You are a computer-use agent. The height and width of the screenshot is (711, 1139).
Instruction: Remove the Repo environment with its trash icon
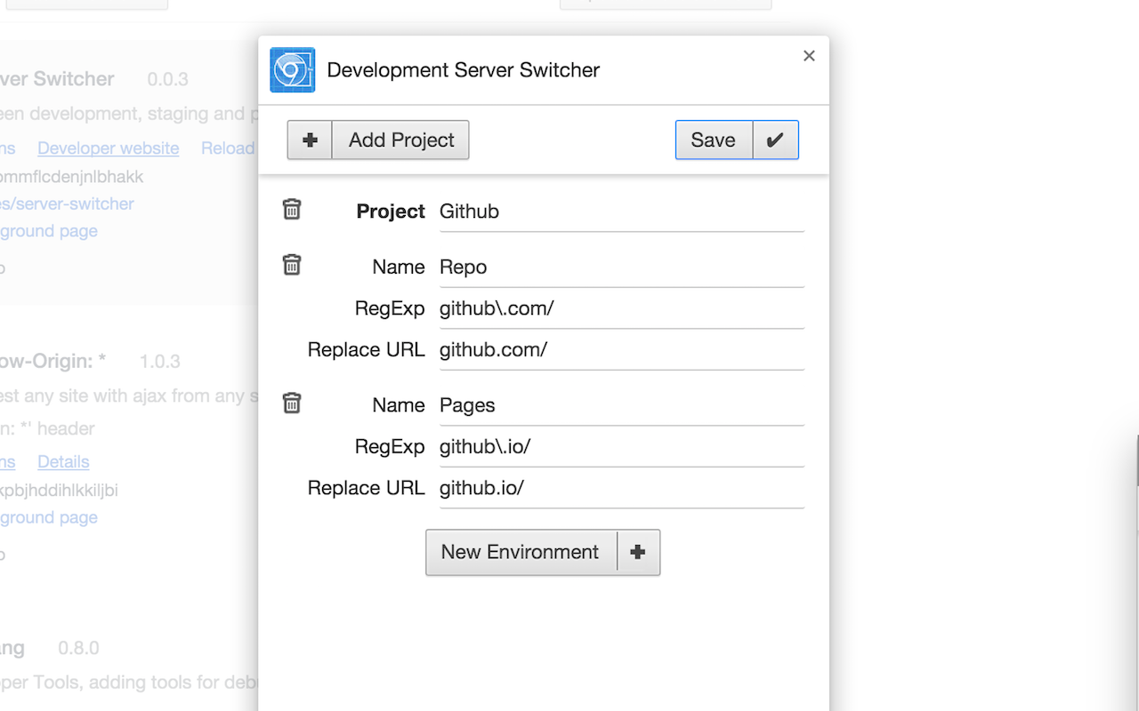click(x=292, y=264)
